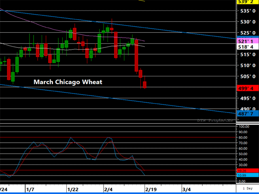
Task: Click the last red candlestick near 500
Action: [145, 84]
